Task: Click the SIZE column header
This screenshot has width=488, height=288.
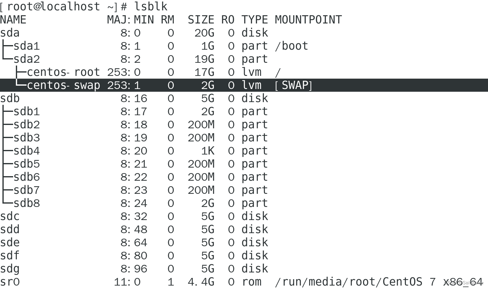Action: coord(201,20)
